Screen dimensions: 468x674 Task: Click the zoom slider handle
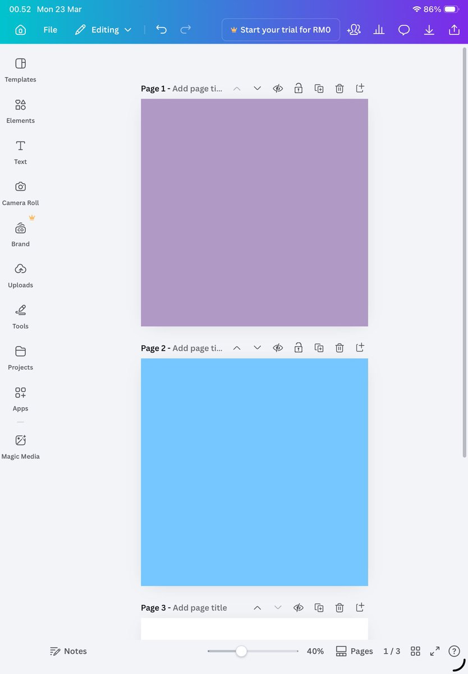[241, 652]
